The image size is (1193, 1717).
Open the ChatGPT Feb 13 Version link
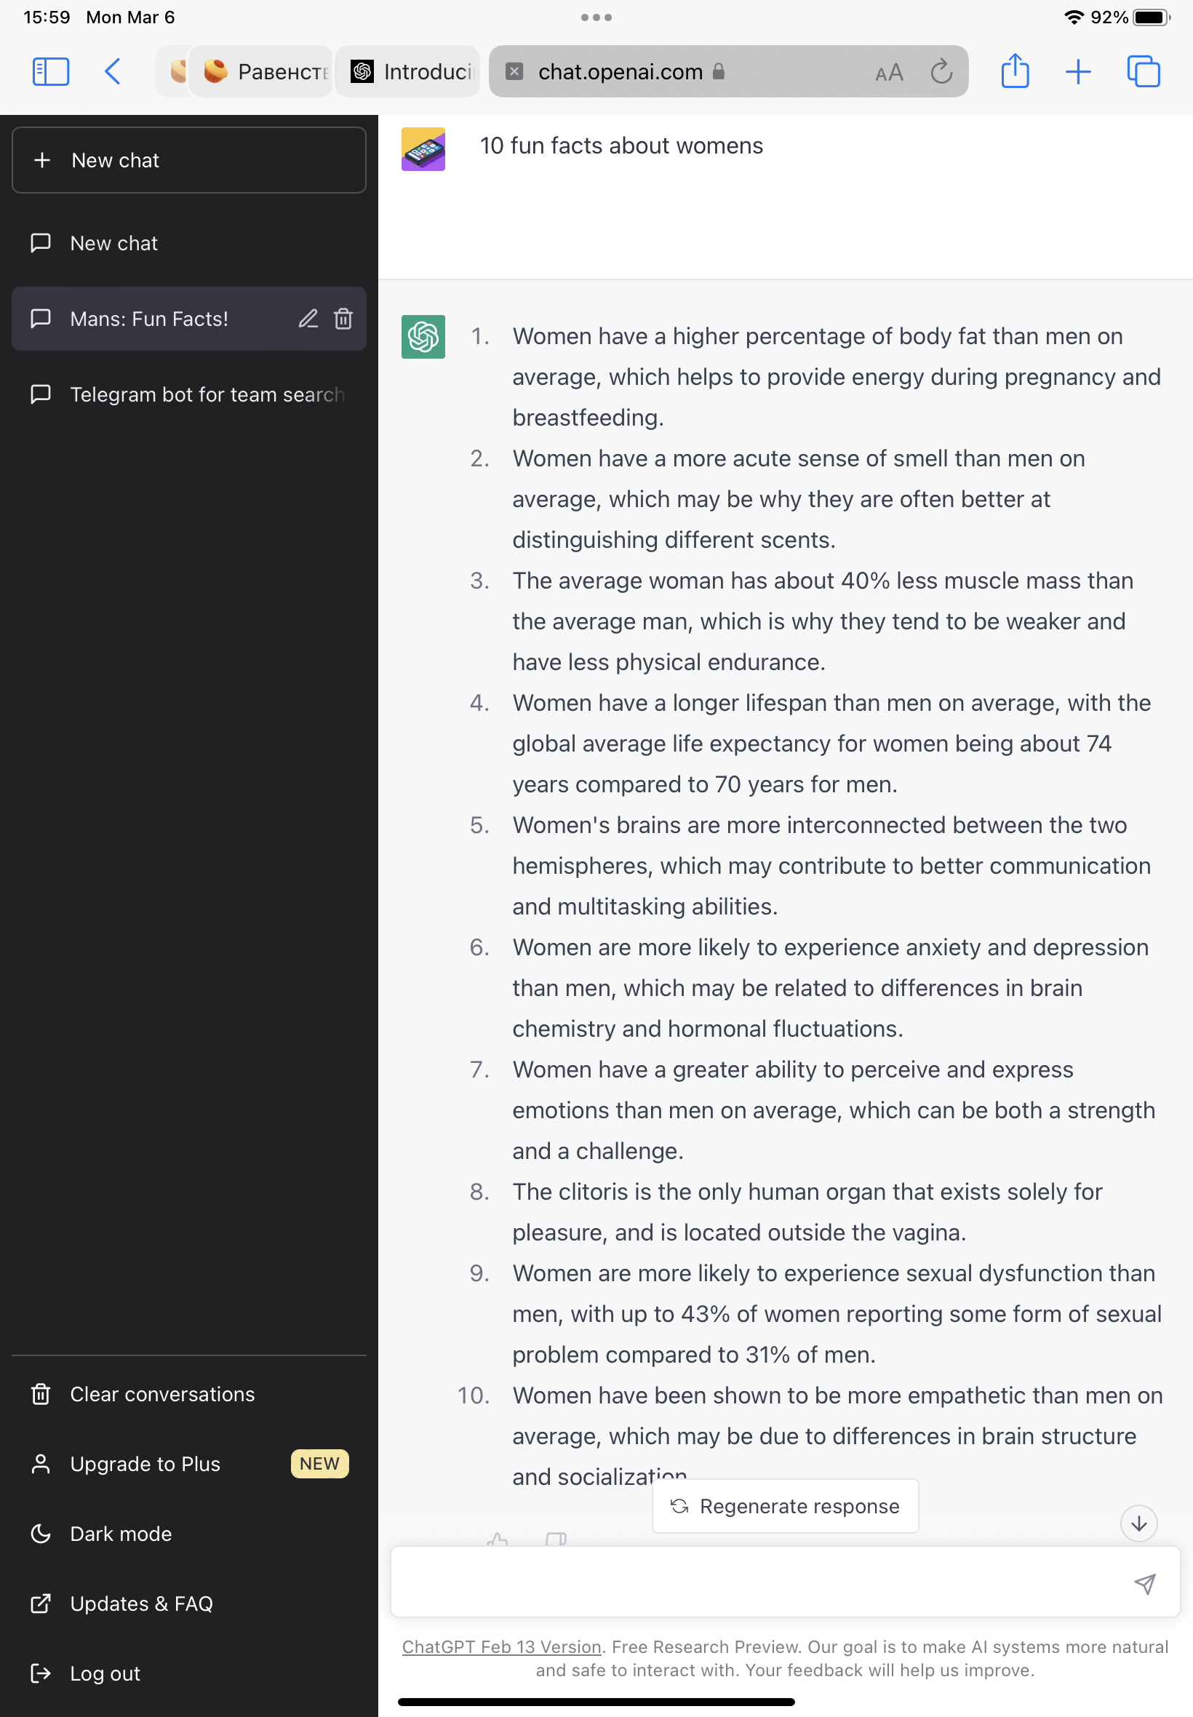pos(500,1646)
